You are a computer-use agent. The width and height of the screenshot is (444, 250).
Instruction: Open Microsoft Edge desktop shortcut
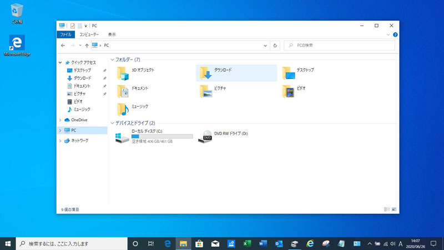click(x=17, y=46)
